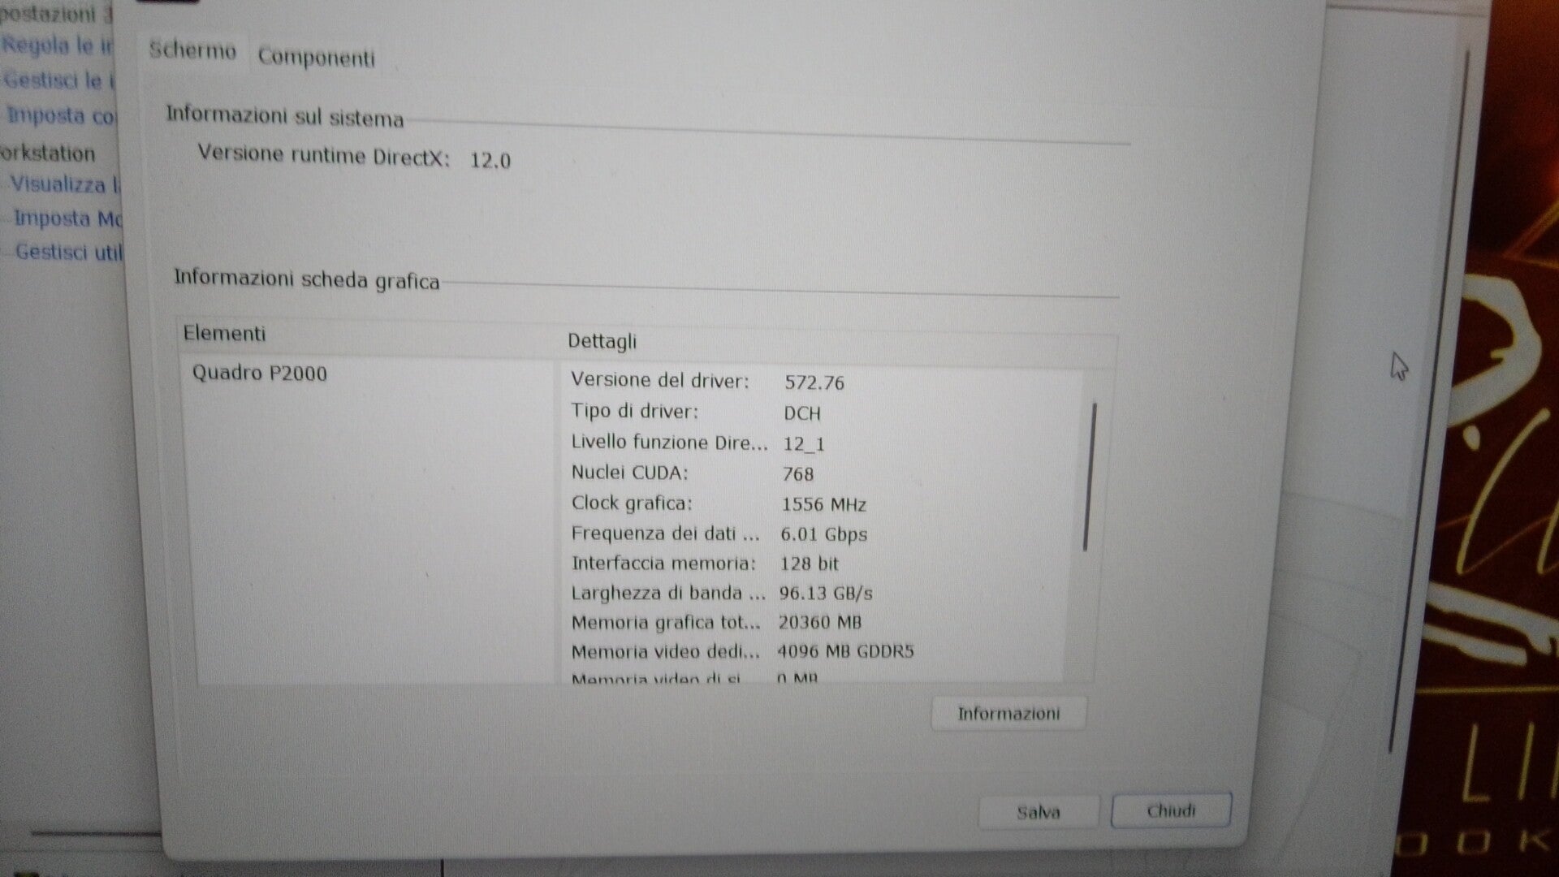Click the details list vertical scrollbar
Image resolution: width=1559 pixels, height=877 pixels.
[x=1089, y=479]
